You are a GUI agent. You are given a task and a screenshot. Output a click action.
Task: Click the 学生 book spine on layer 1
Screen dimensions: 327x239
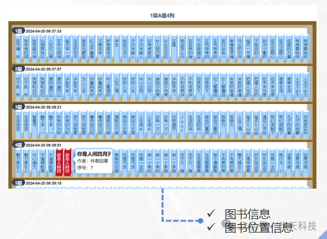(x=116, y=49)
